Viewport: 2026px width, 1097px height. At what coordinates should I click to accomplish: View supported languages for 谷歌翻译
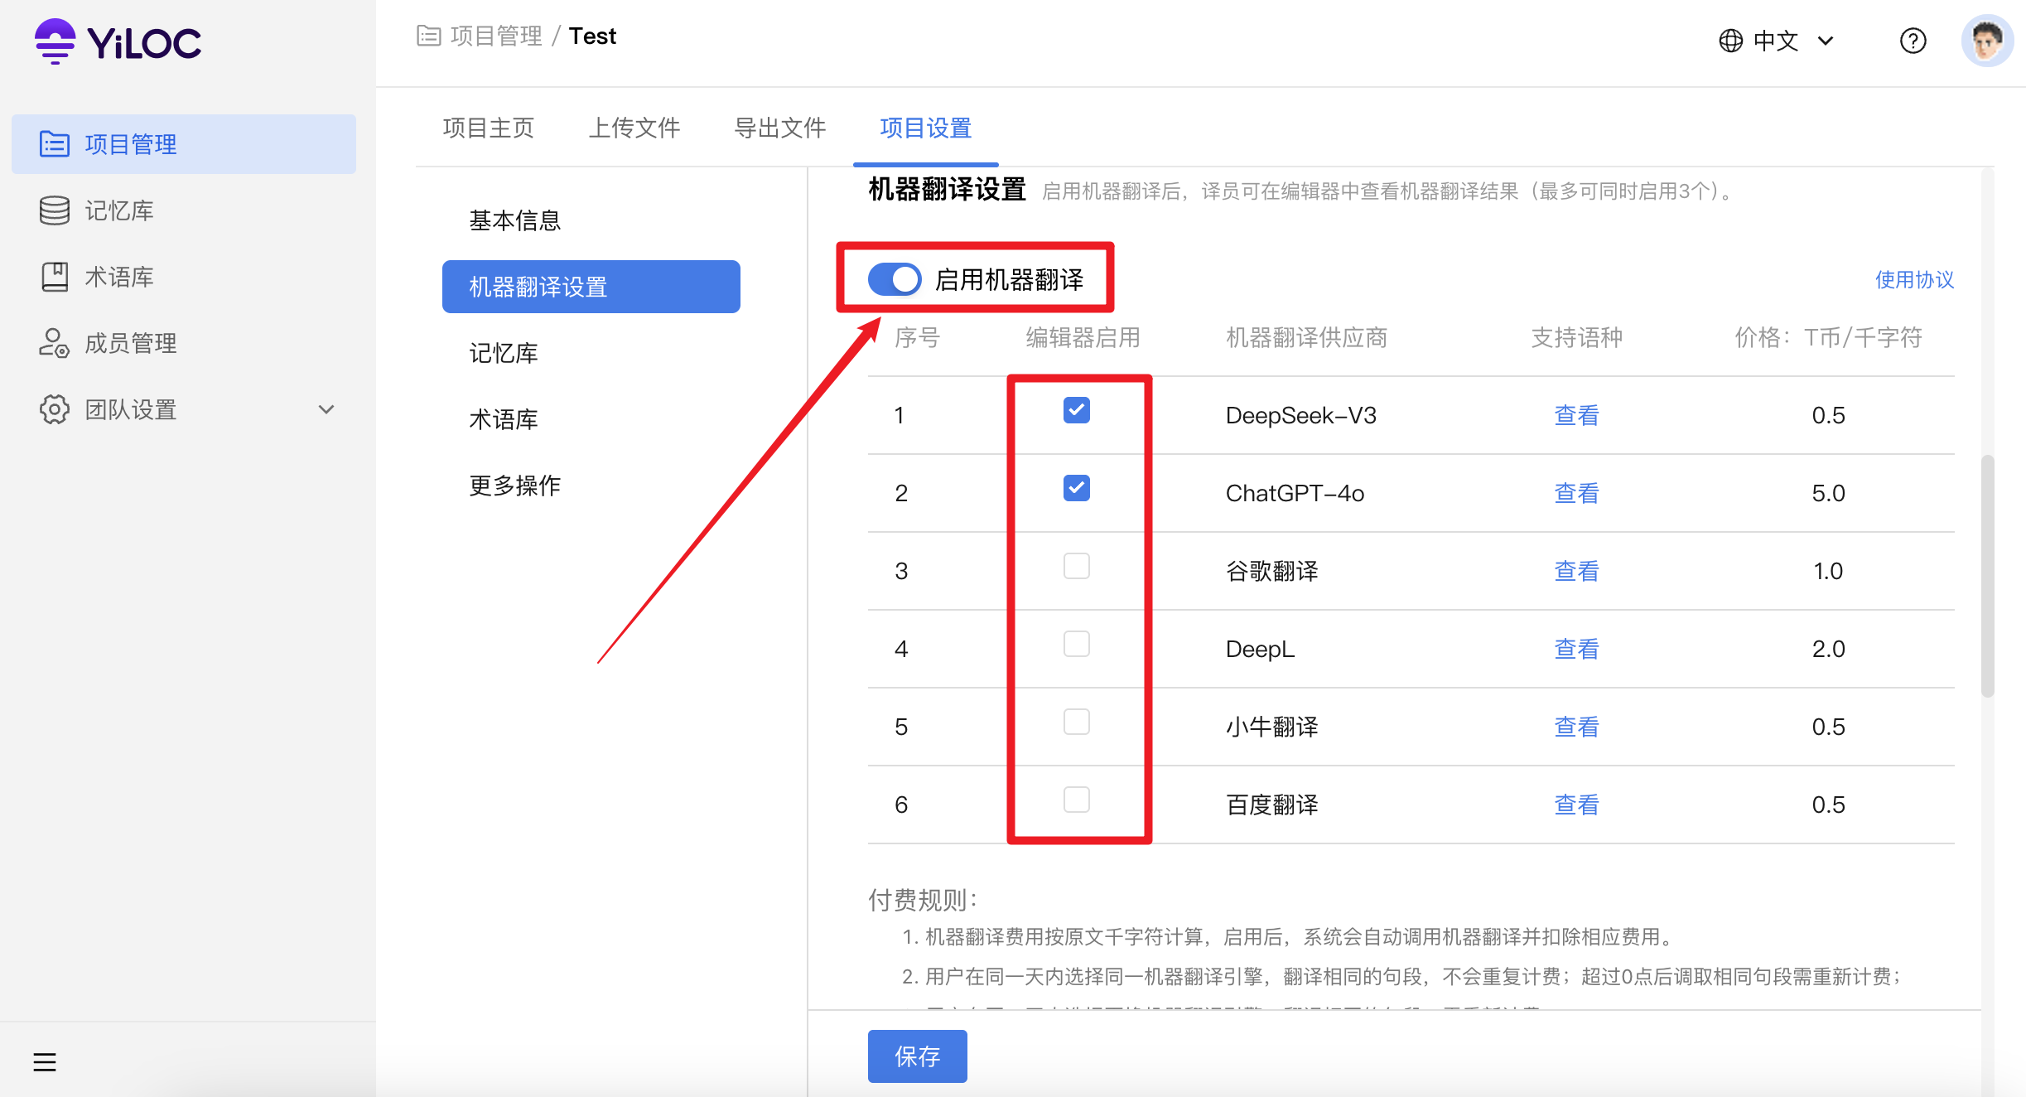pos(1576,571)
